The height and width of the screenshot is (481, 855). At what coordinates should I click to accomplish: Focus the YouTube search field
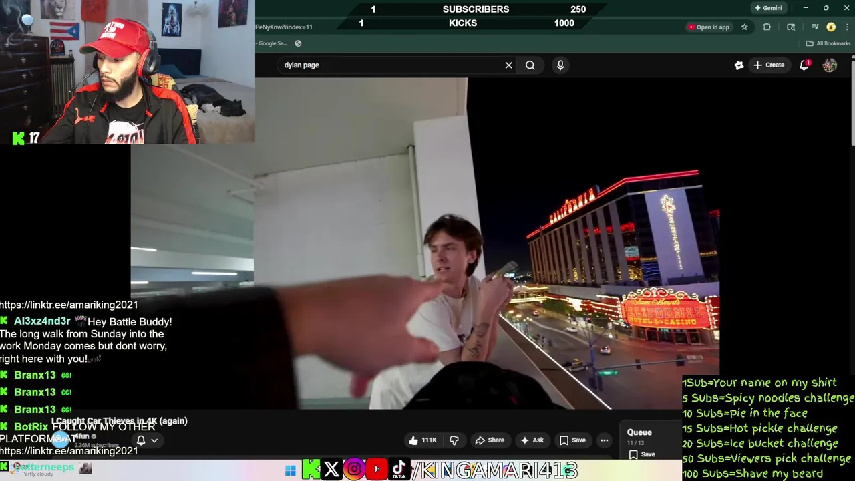(391, 65)
